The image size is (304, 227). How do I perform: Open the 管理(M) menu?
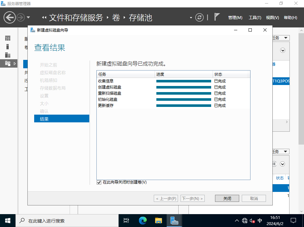(235, 18)
